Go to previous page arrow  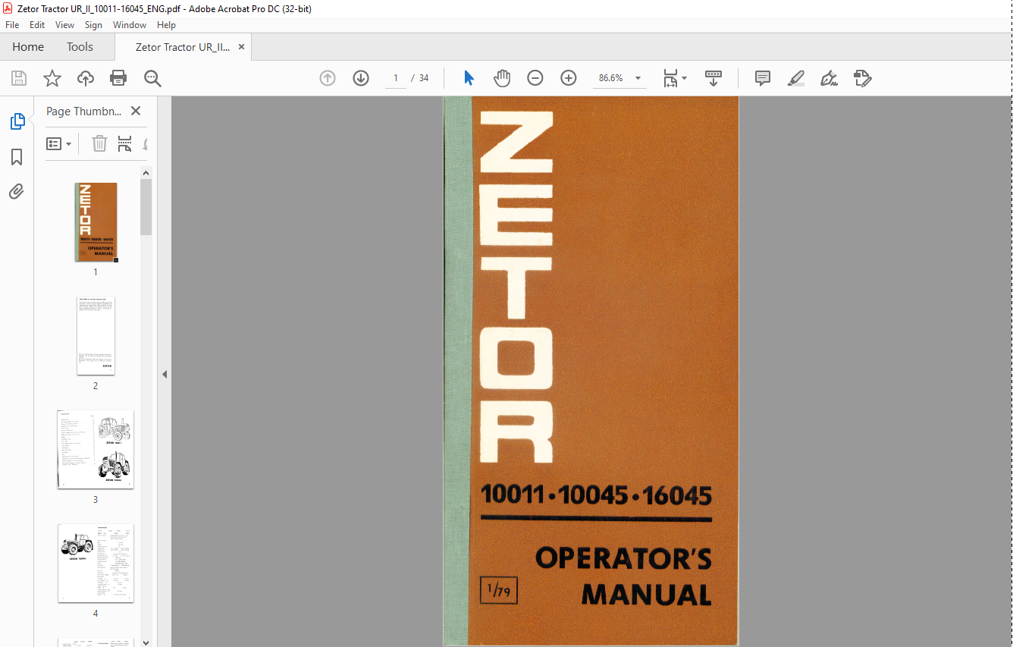[x=328, y=78]
